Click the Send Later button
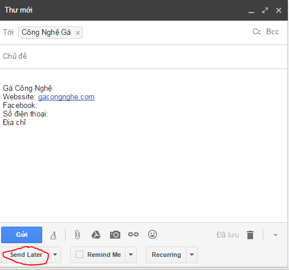This screenshot has width=289, height=270. pyautogui.click(x=26, y=255)
